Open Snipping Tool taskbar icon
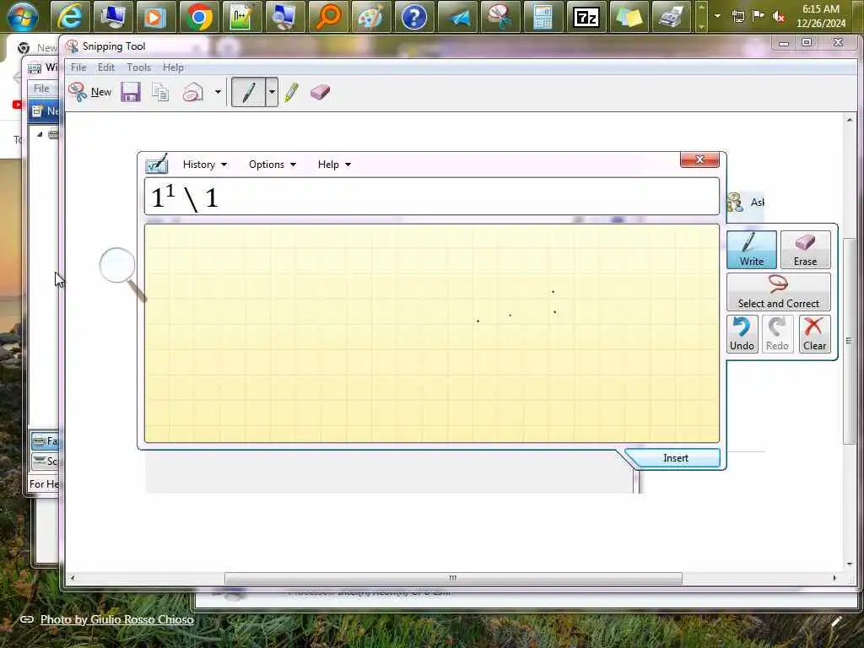 click(x=499, y=17)
